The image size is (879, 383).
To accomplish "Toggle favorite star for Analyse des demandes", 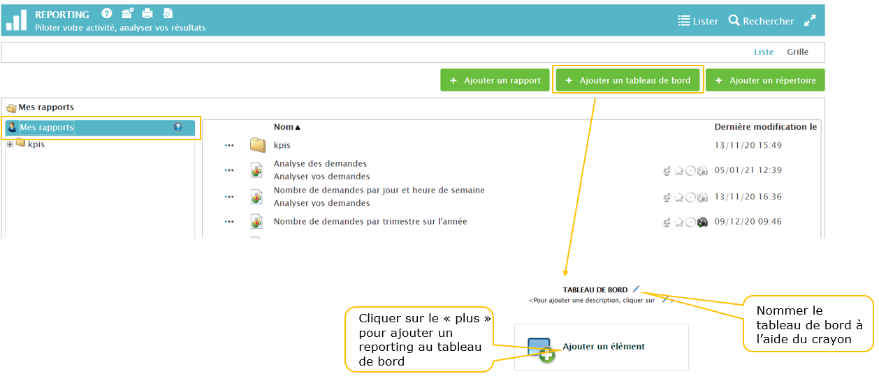I will (x=678, y=171).
